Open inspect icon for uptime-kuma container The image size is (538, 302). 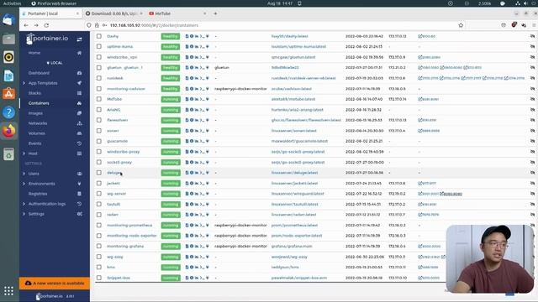pyautogui.click(x=192, y=47)
